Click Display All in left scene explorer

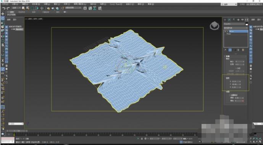tap(6, 66)
